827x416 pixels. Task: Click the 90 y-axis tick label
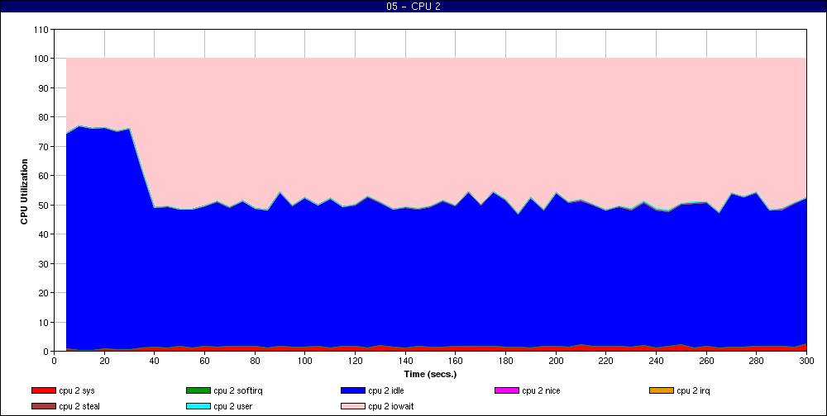click(43, 88)
